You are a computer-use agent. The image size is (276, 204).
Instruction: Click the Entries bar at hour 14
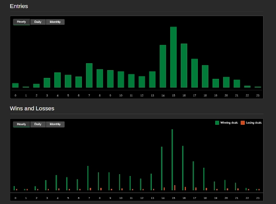click(x=163, y=66)
